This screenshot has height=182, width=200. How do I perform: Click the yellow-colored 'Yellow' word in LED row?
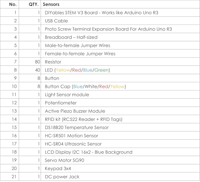pos(63,70)
